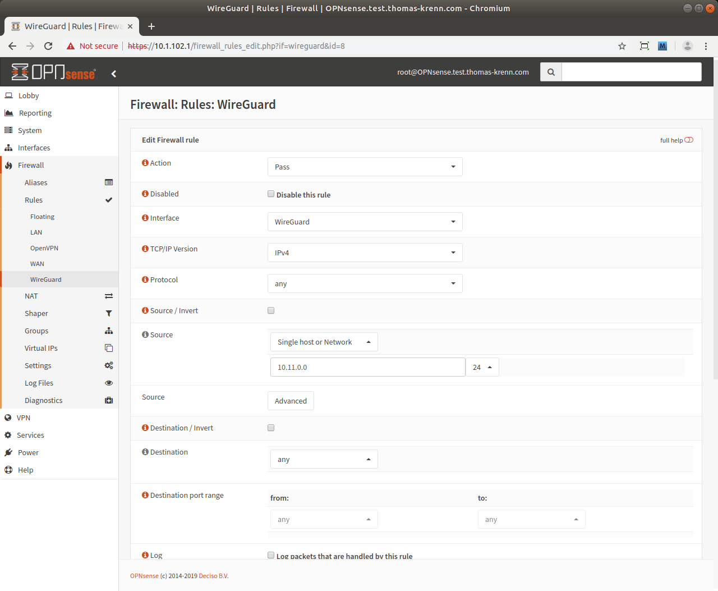The width and height of the screenshot is (718, 591).
Task: Enable the Disable this rule checkbox
Action: tap(271, 194)
